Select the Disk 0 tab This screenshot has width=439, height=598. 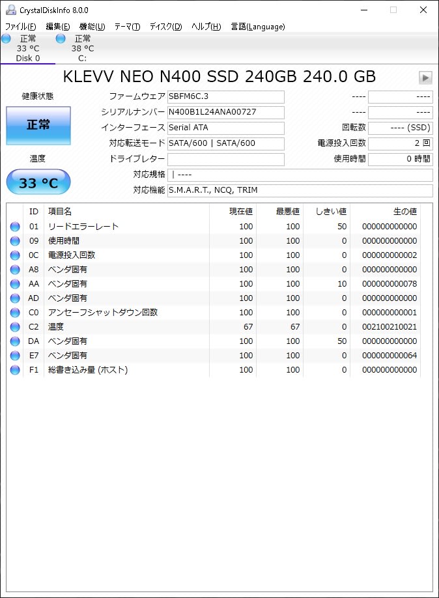tap(28, 48)
